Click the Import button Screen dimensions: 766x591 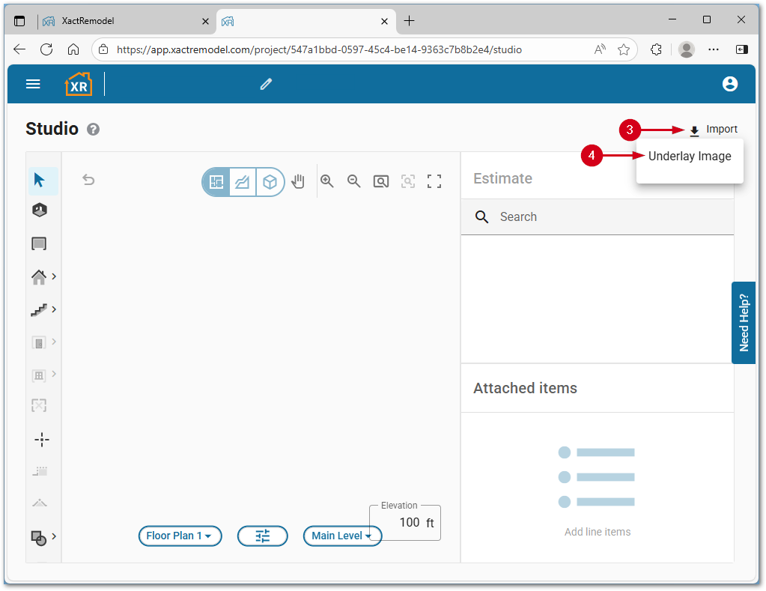tap(714, 130)
